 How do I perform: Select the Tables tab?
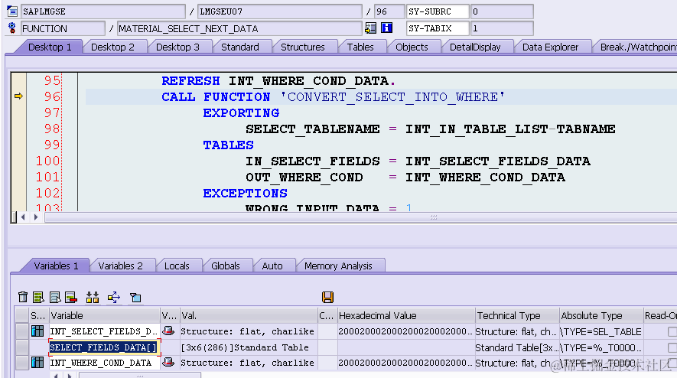(x=360, y=47)
